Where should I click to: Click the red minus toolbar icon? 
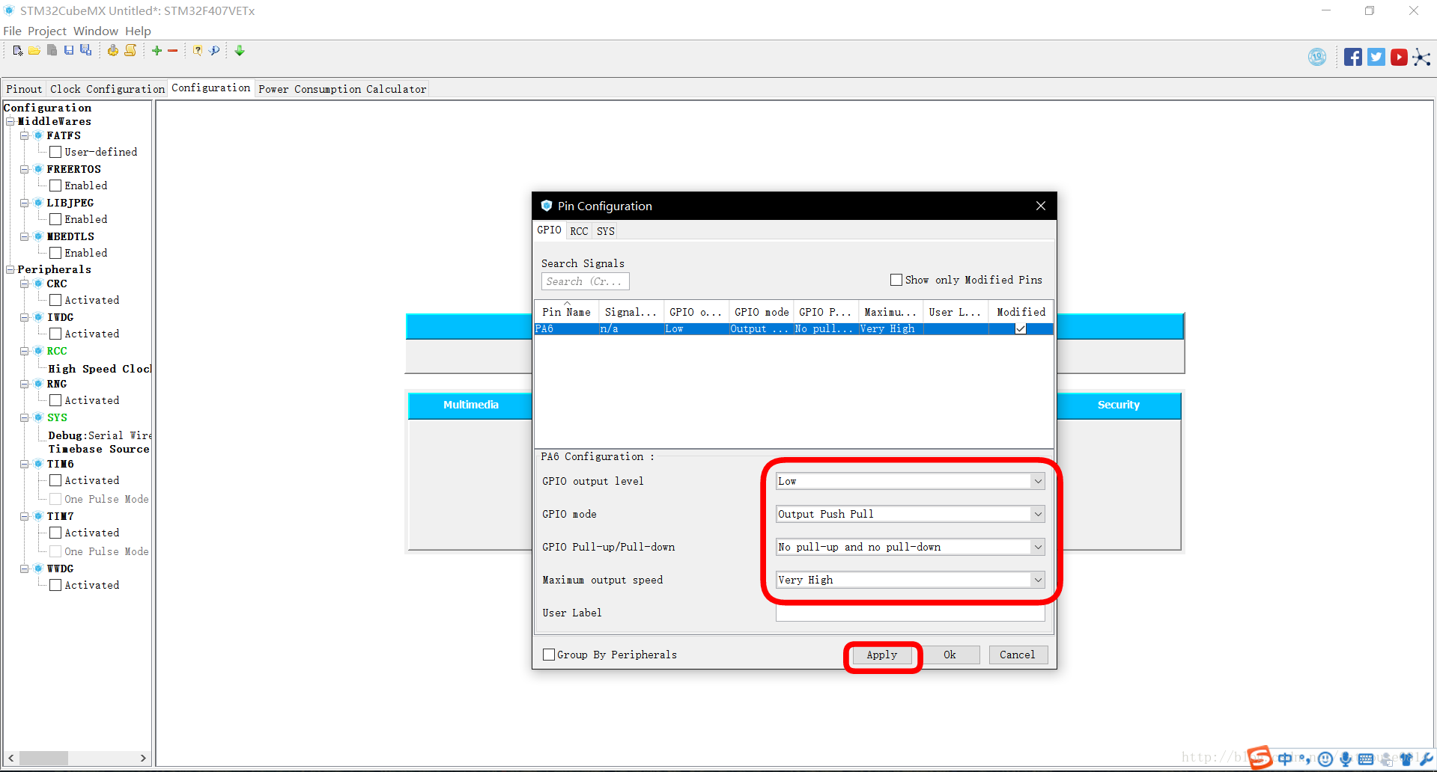click(x=173, y=50)
